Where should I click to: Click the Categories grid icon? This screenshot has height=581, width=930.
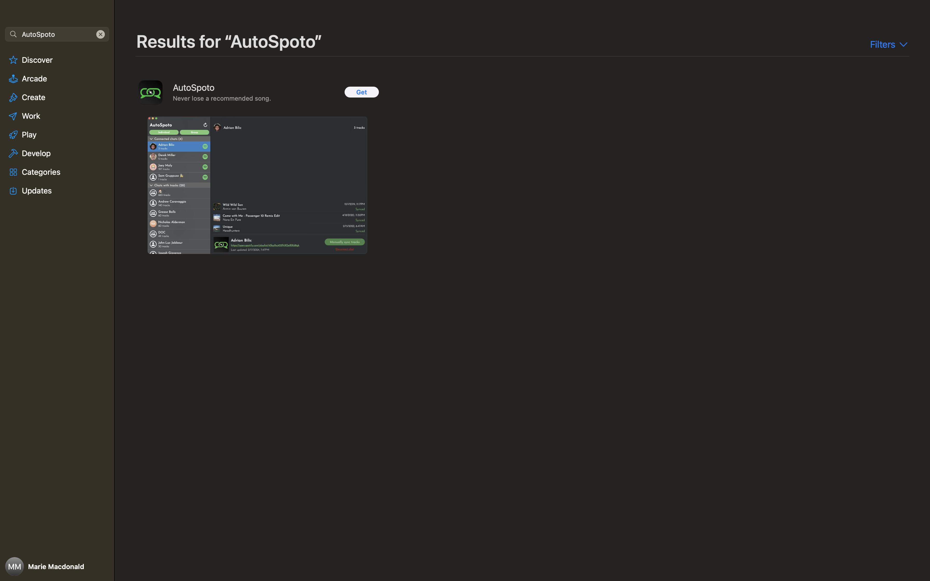click(x=13, y=172)
